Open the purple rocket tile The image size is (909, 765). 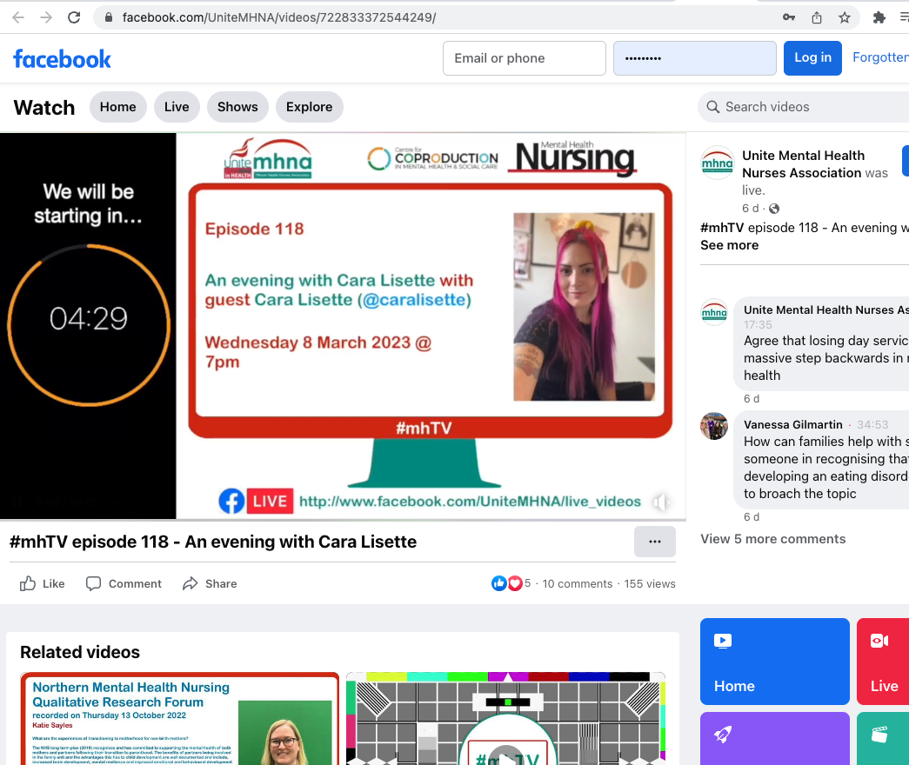(774, 738)
